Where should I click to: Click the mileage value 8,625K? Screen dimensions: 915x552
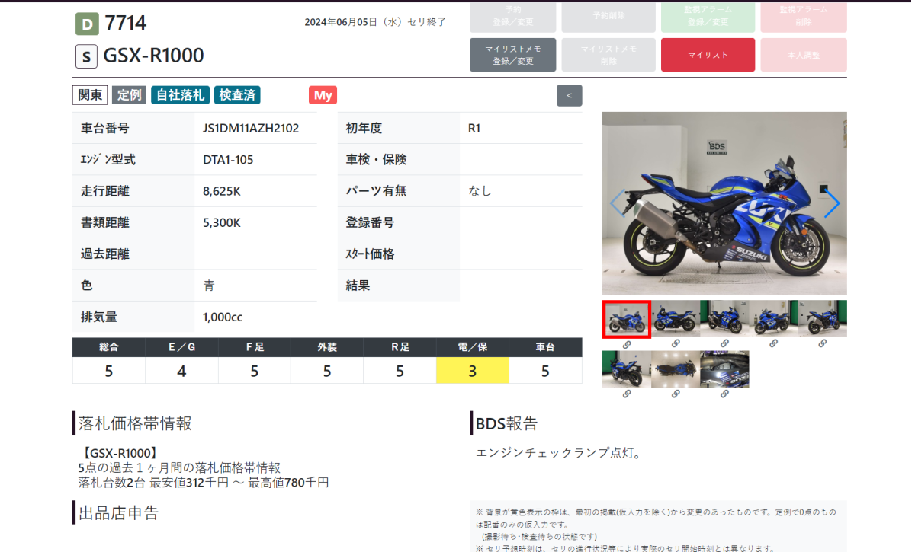[222, 191]
